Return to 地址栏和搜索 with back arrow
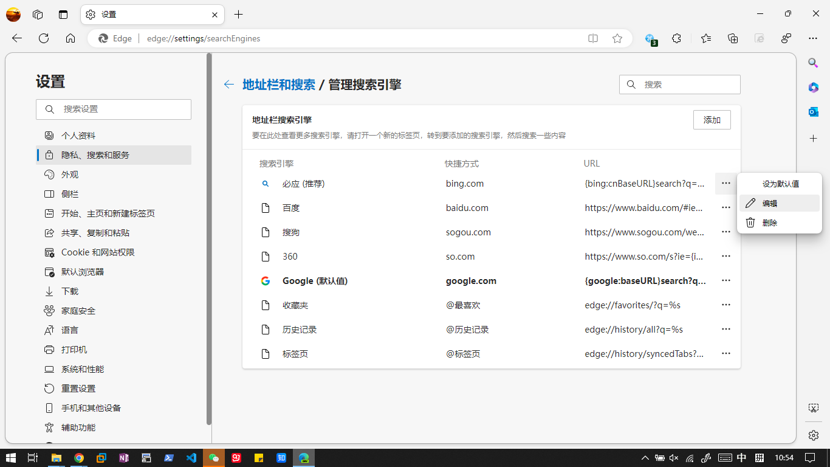This screenshot has width=830, height=467. [x=229, y=85]
